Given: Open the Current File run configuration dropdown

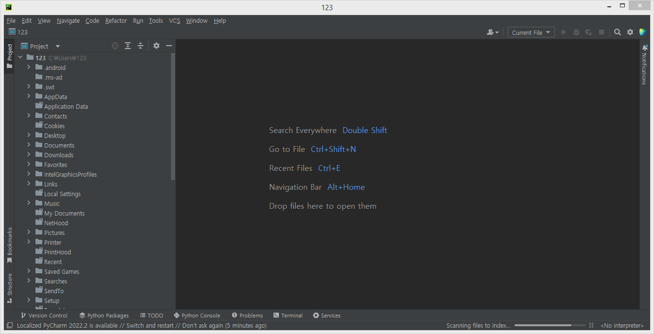Looking at the screenshot, I should click(x=531, y=33).
